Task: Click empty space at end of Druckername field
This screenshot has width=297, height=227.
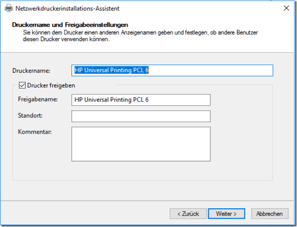Action: tap(211, 70)
